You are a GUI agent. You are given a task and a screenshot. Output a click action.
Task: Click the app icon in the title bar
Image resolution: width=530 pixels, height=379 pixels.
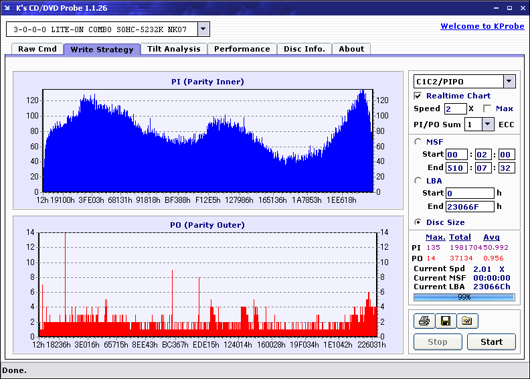point(7,8)
